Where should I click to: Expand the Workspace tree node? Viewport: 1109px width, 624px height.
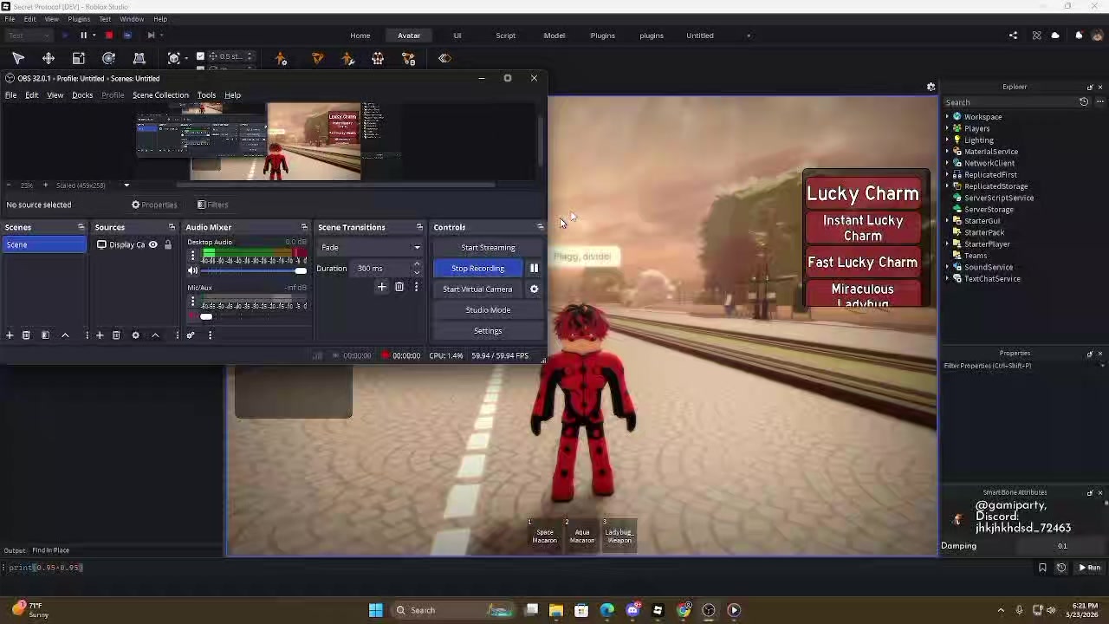(947, 117)
